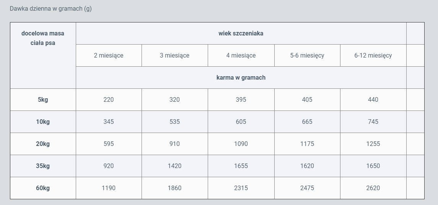Image resolution: width=438 pixels, height=205 pixels.
Task: Click the value 1090 cell
Action: tap(241, 144)
